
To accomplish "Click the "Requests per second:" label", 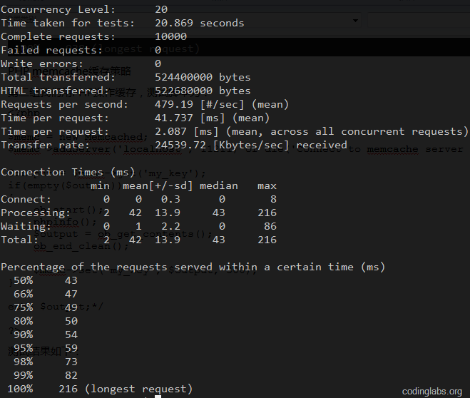I will click(x=64, y=104).
